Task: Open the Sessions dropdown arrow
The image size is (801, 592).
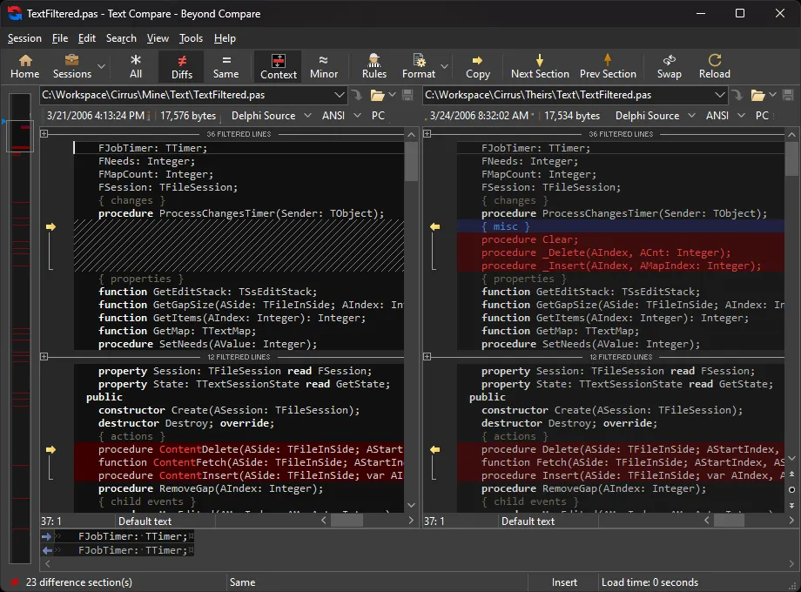Action: [102, 67]
